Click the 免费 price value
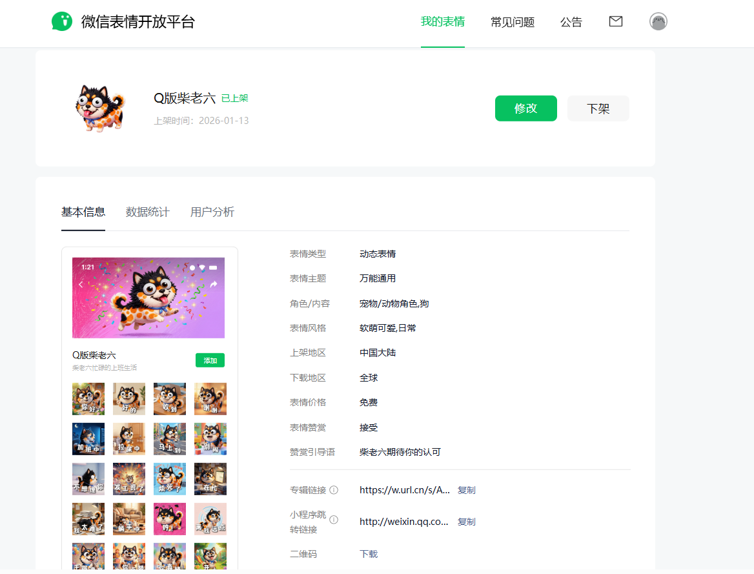The height and width of the screenshot is (574, 754). click(369, 402)
